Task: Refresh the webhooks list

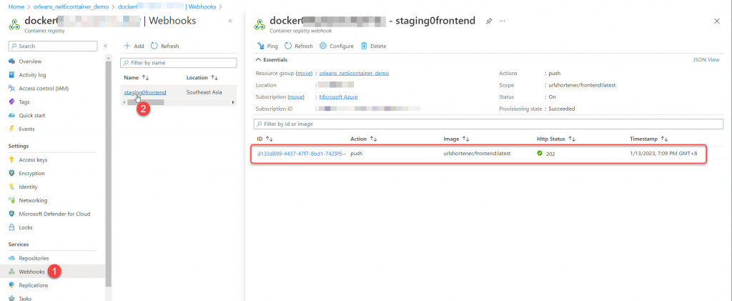Action: (165, 46)
